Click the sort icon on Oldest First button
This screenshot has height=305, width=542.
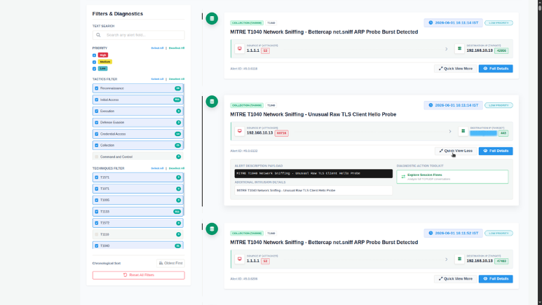pos(161,263)
